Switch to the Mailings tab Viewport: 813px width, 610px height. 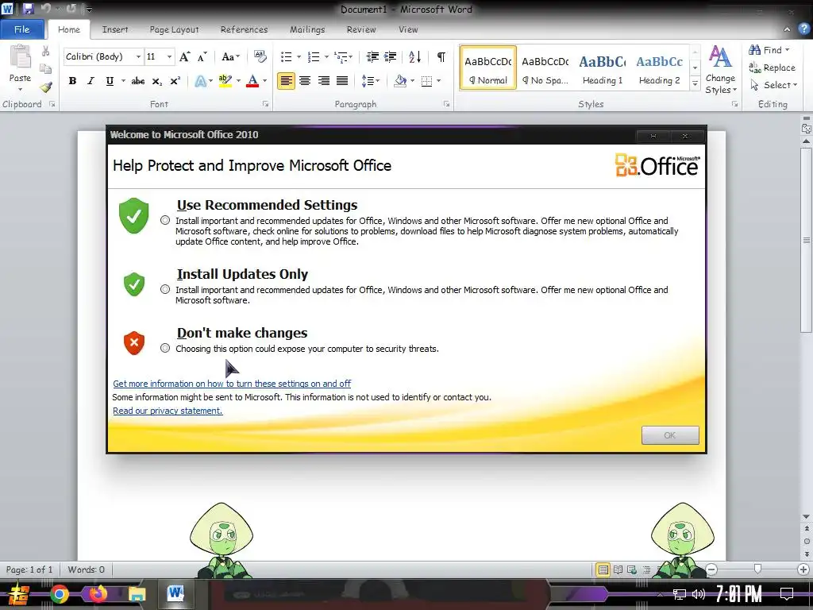click(x=307, y=29)
